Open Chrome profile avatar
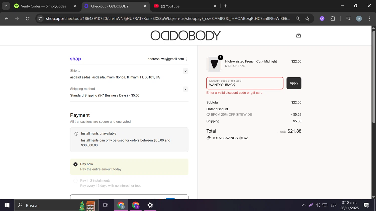Viewport: 376px width, 211px height. pyautogui.click(x=359, y=18)
